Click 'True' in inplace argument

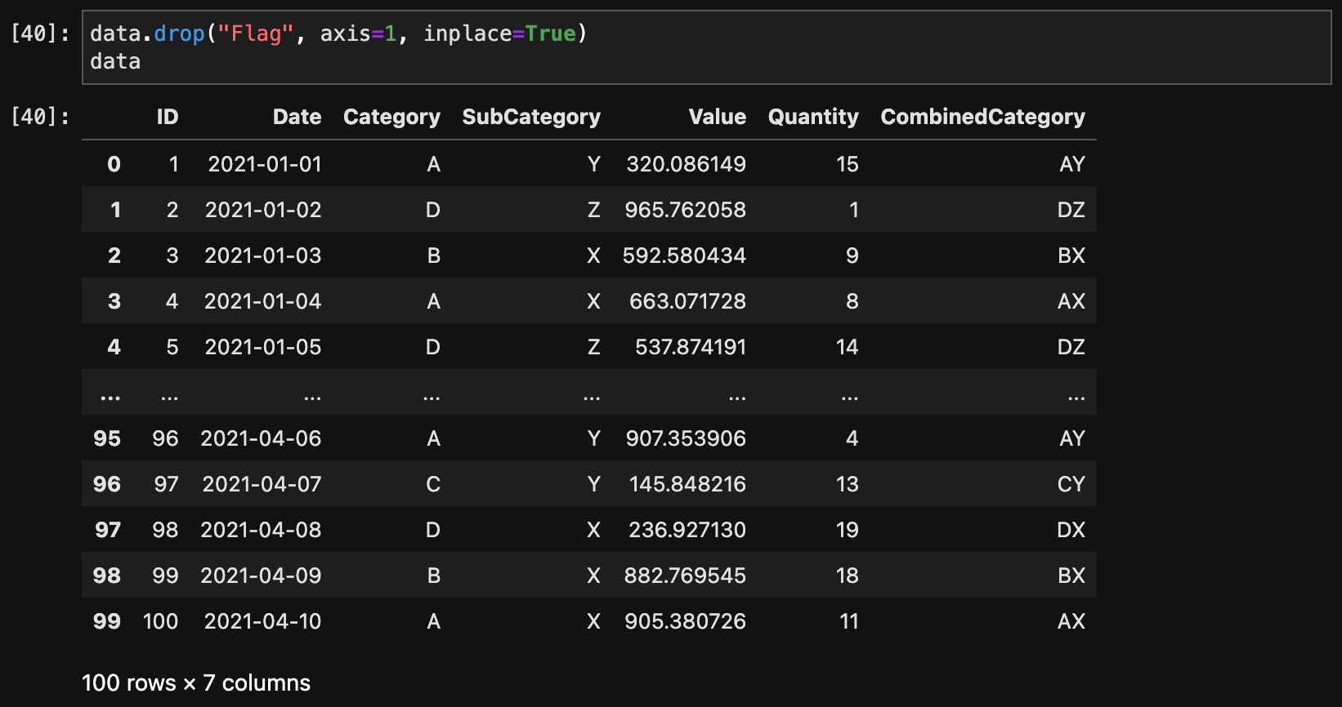tap(550, 33)
